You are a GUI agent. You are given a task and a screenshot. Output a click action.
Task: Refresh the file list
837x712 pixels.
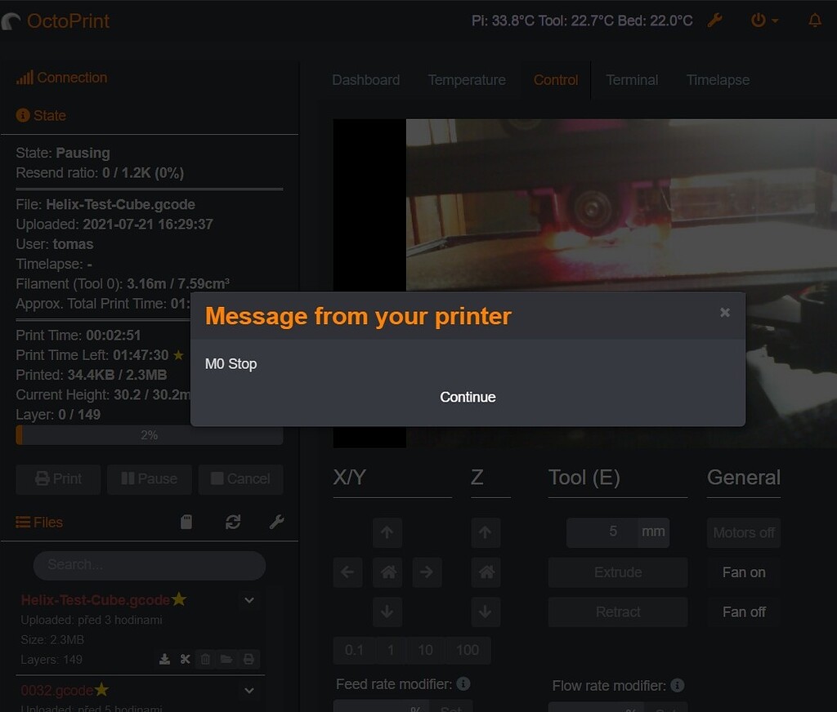[234, 521]
